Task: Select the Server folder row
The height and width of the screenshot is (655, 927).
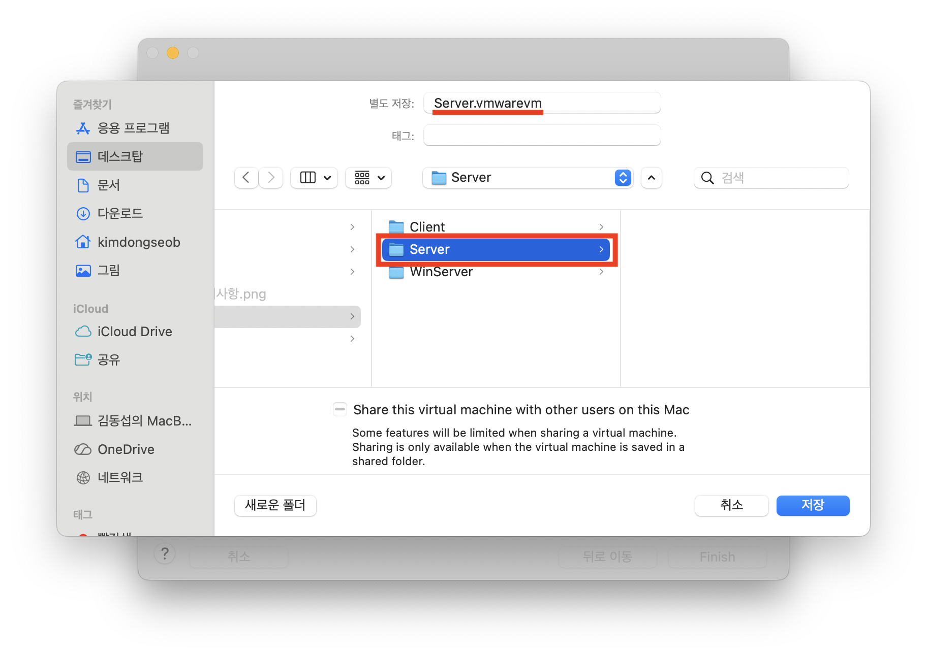Action: click(x=496, y=249)
